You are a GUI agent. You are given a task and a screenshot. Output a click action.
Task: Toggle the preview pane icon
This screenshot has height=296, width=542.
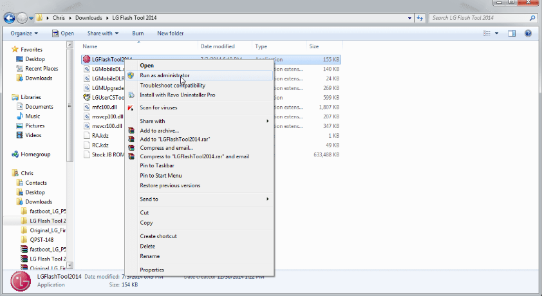512,33
